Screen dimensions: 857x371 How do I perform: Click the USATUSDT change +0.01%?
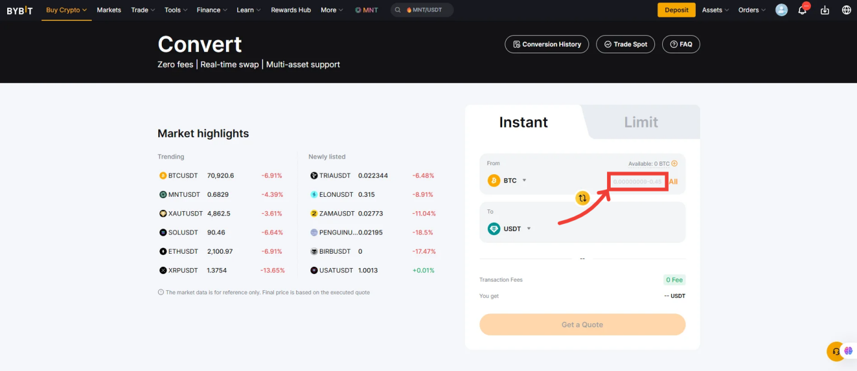pos(424,270)
